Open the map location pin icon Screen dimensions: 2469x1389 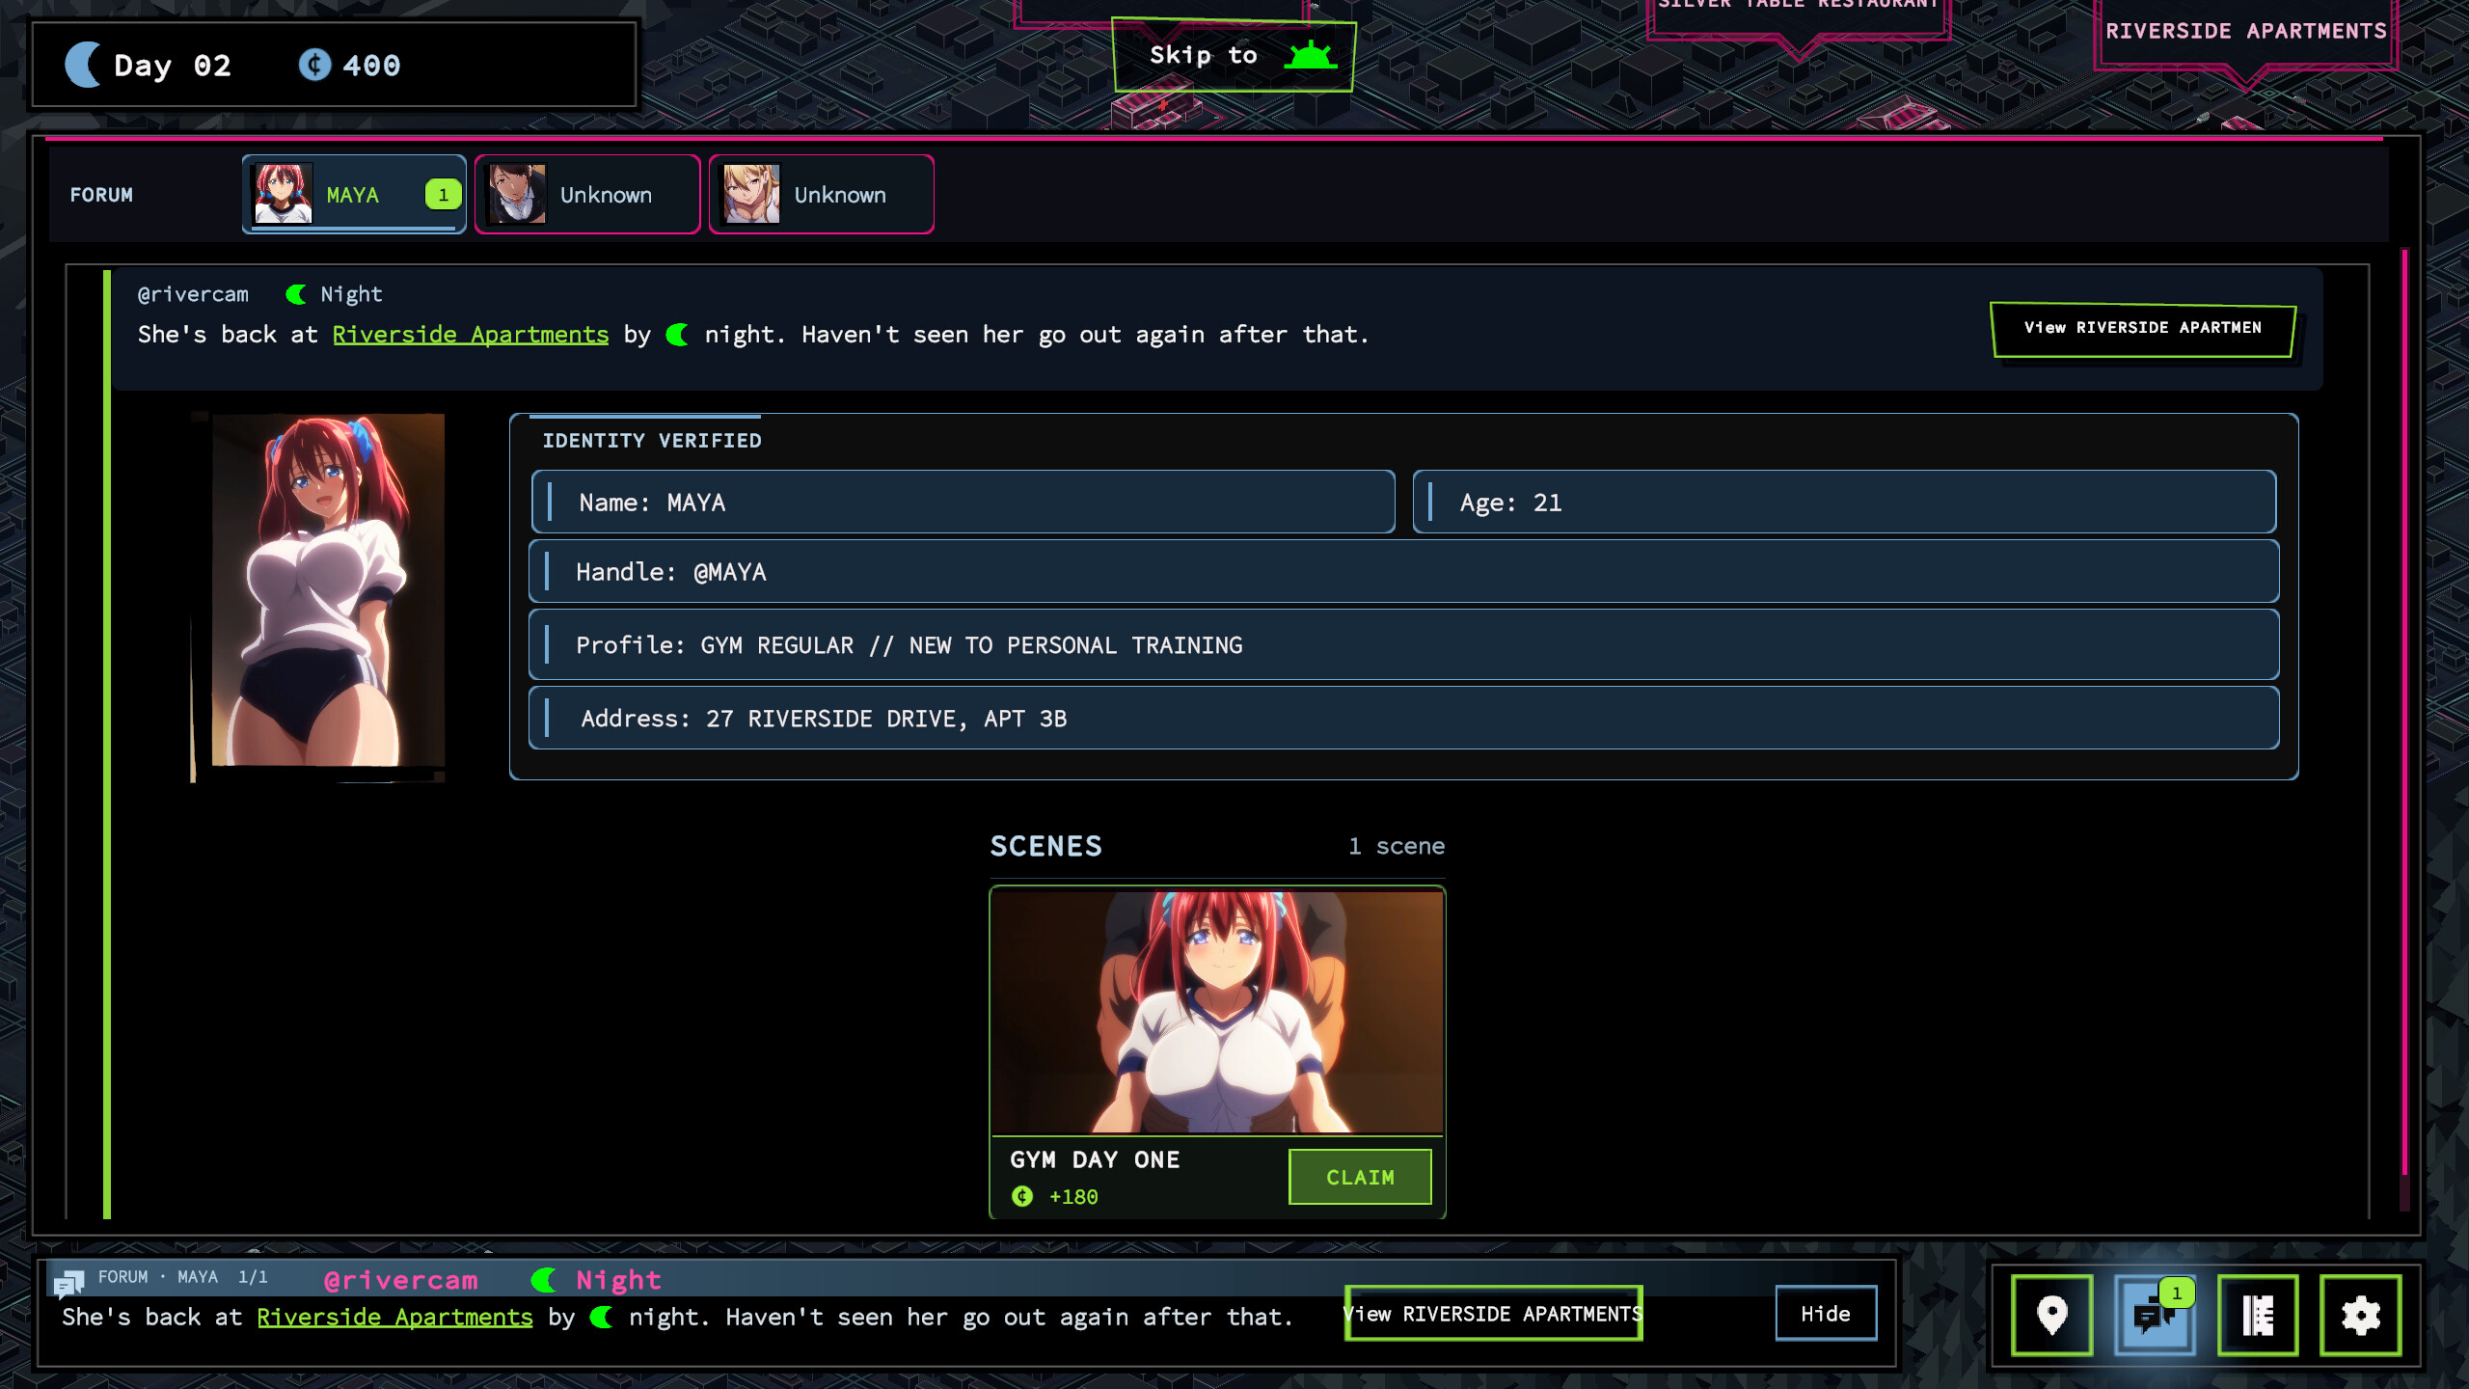point(2051,1315)
